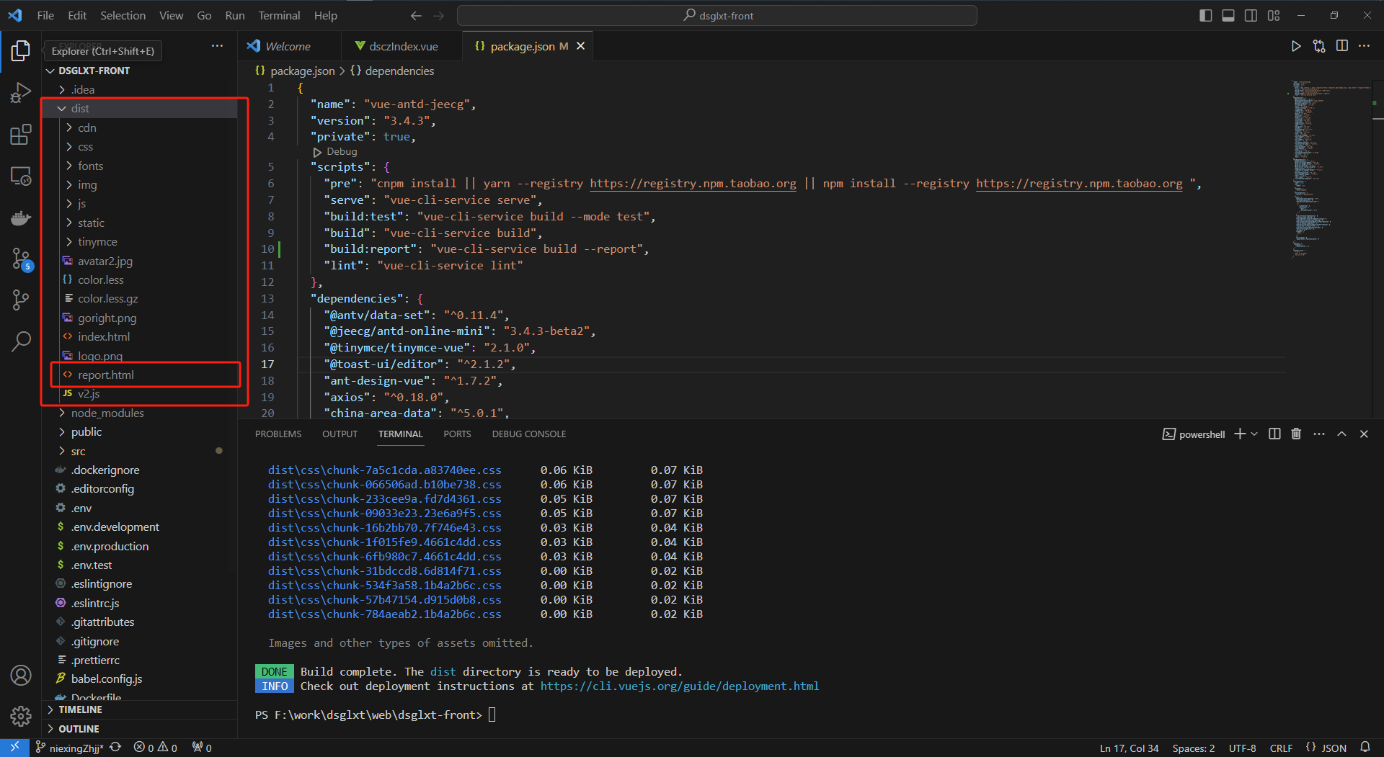Click the search box in title bar
1384x757 pixels.
click(x=717, y=16)
